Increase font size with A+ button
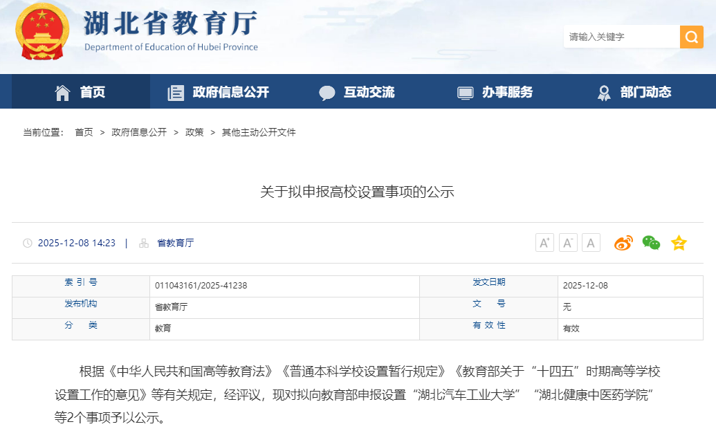This screenshot has width=716, height=431. click(544, 243)
